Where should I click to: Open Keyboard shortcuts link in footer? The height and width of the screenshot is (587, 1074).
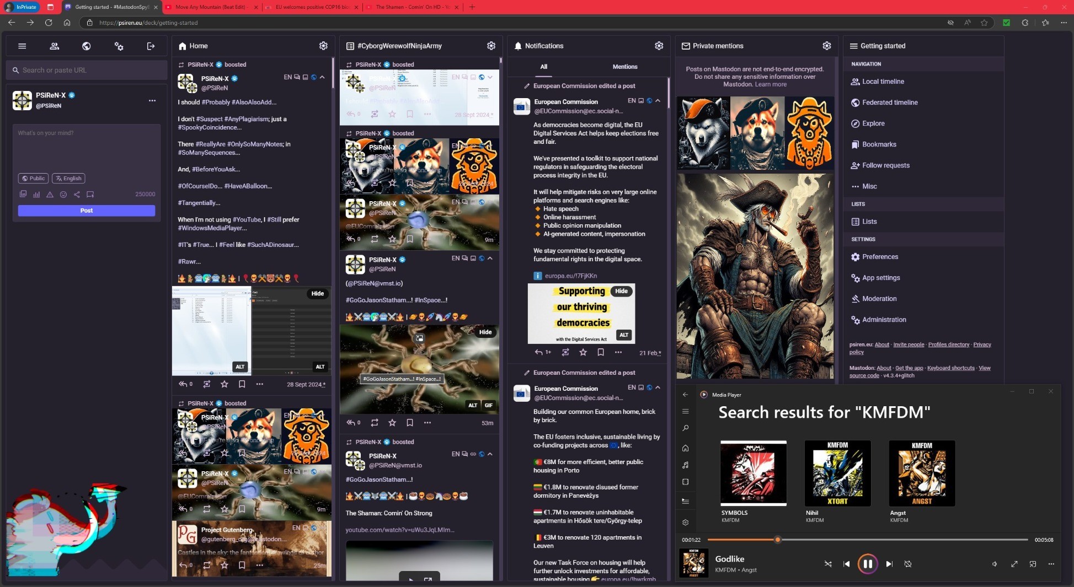(950, 368)
